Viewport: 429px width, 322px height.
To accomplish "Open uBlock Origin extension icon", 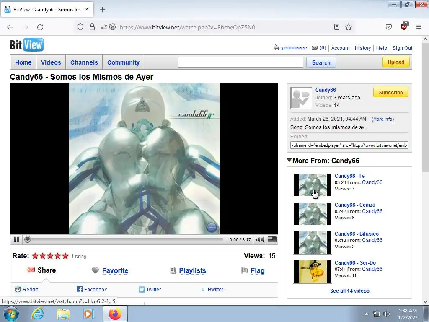I will [x=404, y=26].
